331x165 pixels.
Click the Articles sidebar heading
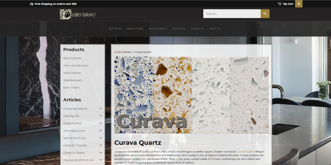coord(72,100)
